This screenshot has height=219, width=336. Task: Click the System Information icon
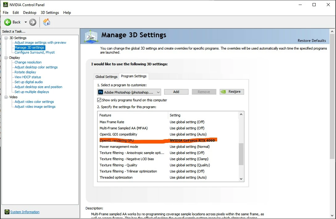tap(7, 212)
